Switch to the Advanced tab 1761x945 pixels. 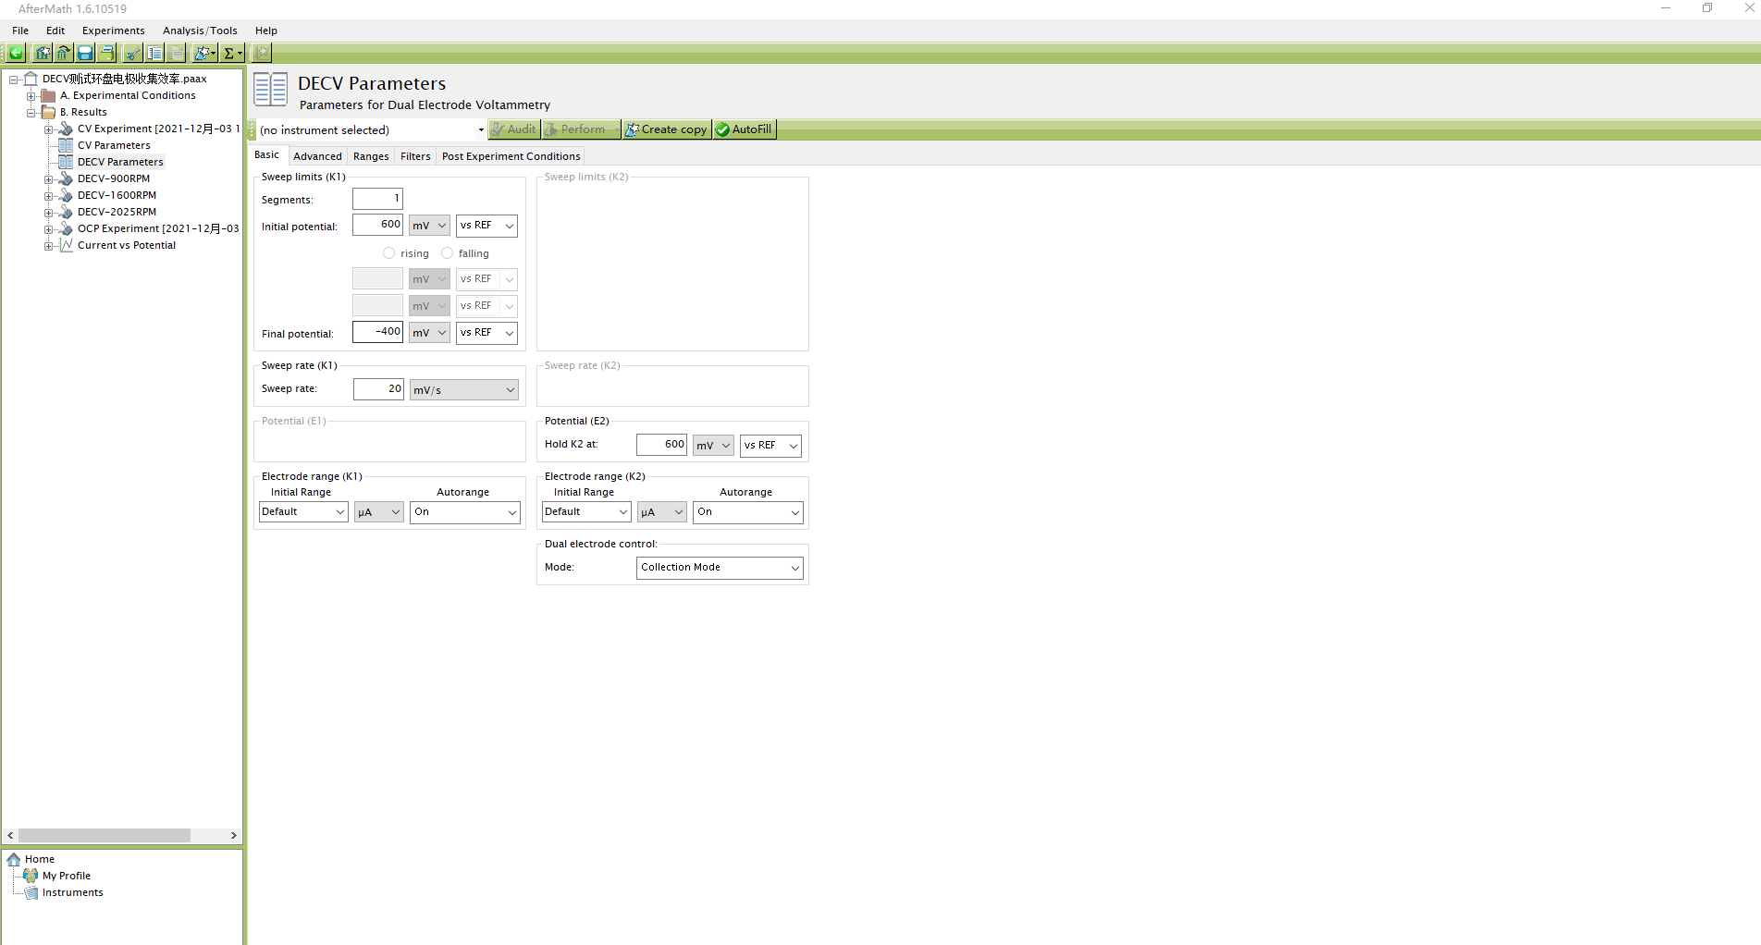pyautogui.click(x=317, y=156)
